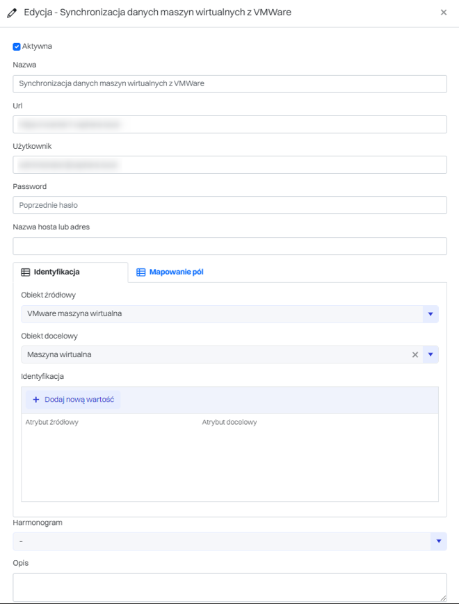The height and width of the screenshot is (604, 459).
Task: Click the table icon on Mapowanie pól tab
Action: click(x=141, y=272)
